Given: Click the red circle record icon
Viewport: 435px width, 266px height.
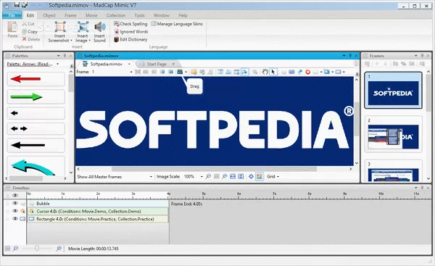Looking at the screenshot, I should [307, 72].
